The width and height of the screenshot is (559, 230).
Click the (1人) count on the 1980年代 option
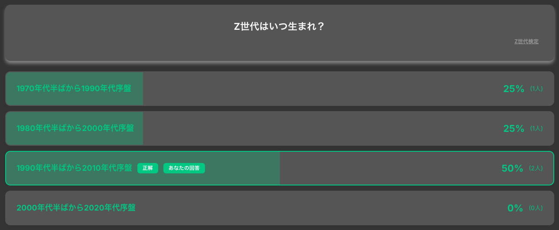(x=536, y=128)
